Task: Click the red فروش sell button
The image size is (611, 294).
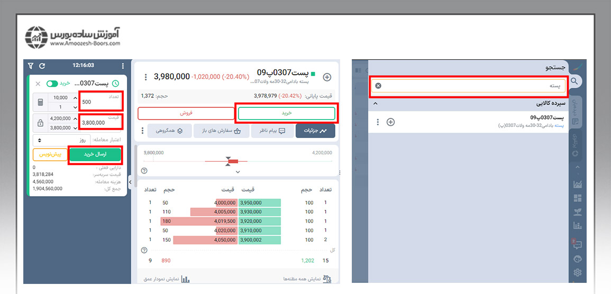Action: tap(186, 113)
